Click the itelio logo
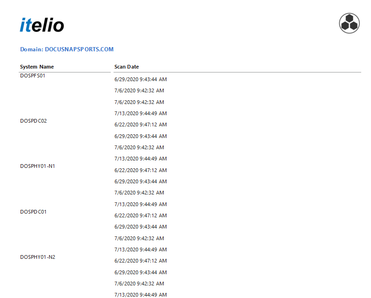 coord(42,25)
